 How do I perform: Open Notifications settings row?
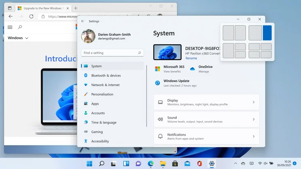[x=206, y=136]
